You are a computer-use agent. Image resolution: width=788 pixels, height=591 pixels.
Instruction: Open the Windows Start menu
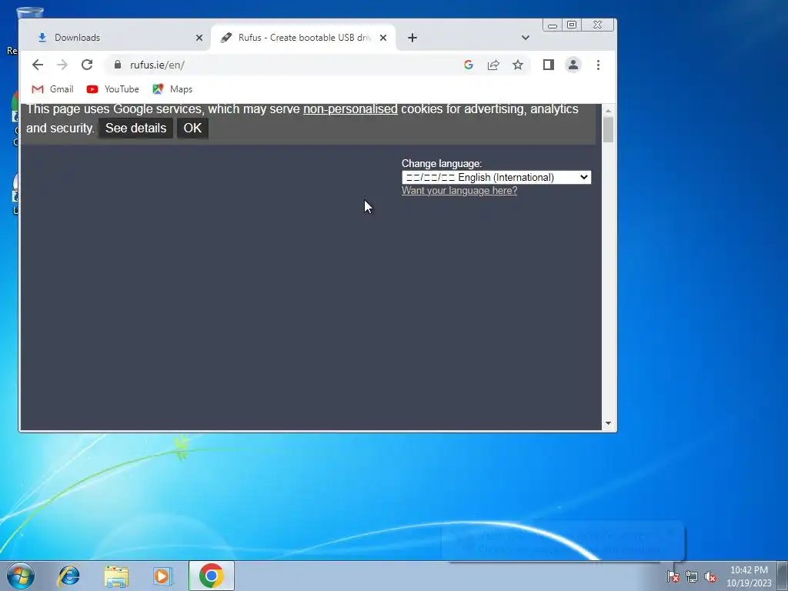(21, 576)
